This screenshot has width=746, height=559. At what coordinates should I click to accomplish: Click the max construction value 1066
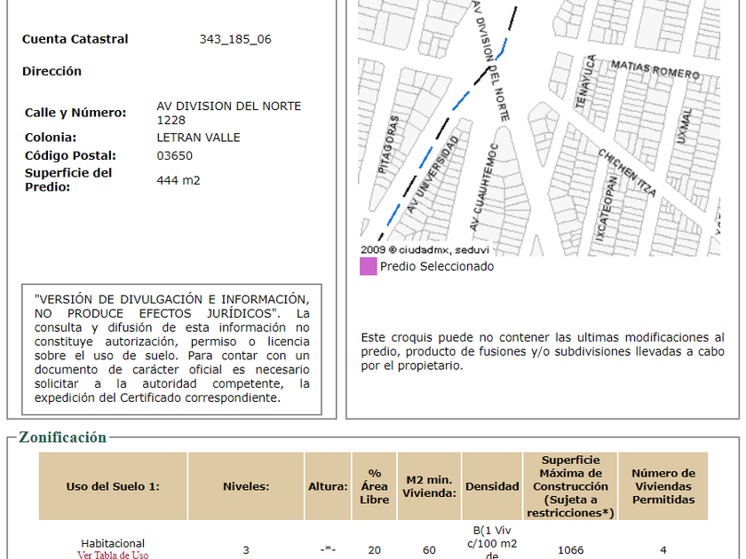pyautogui.click(x=570, y=550)
